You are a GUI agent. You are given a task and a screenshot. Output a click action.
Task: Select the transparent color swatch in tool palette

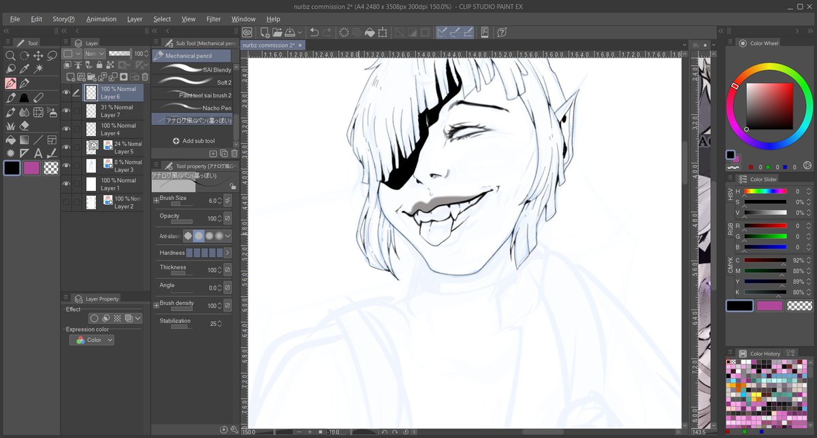click(x=51, y=169)
